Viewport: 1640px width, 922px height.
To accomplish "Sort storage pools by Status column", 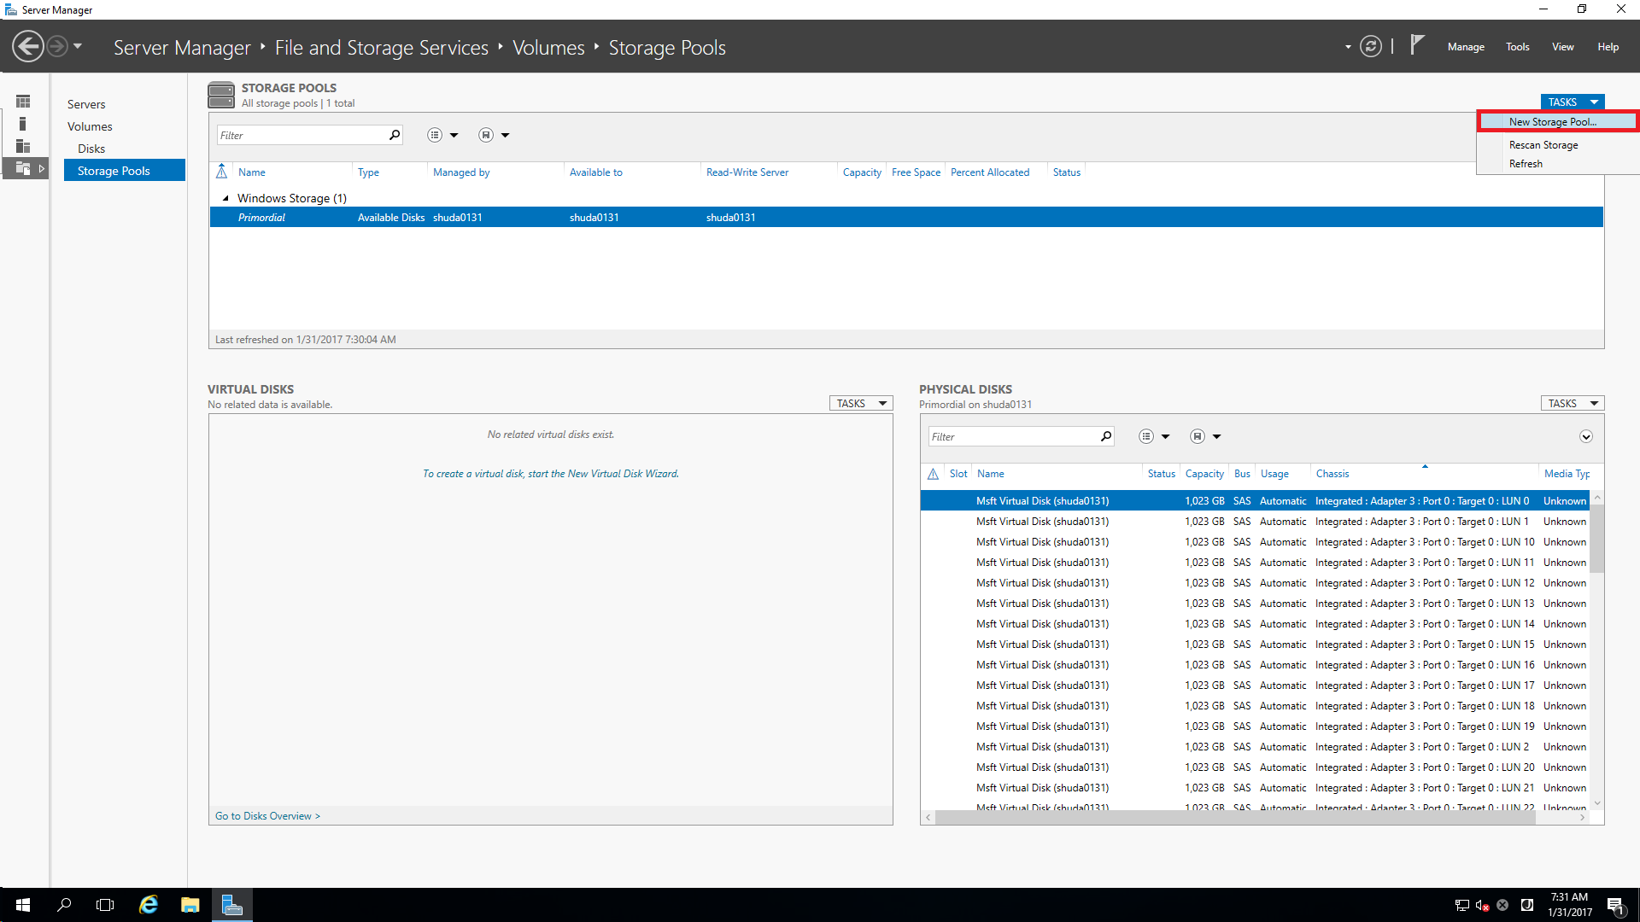I will coord(1067,172).
